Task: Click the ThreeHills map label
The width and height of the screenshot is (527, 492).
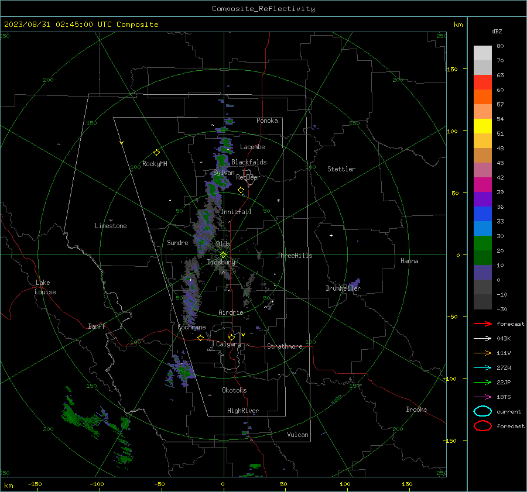Action: [295, 256]
